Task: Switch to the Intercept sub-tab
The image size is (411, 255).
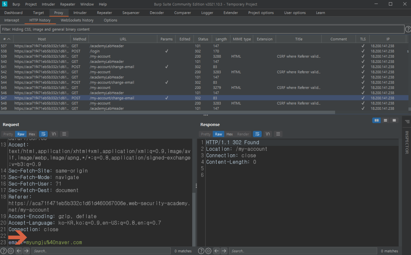Action: (x=12, y=20)
